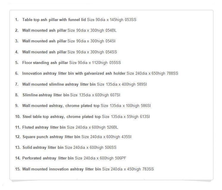Choose Wall mounted ash pillar 054SS entry
Image resolution: width=222 pixels, height=190 pixels.
[66, 52]
